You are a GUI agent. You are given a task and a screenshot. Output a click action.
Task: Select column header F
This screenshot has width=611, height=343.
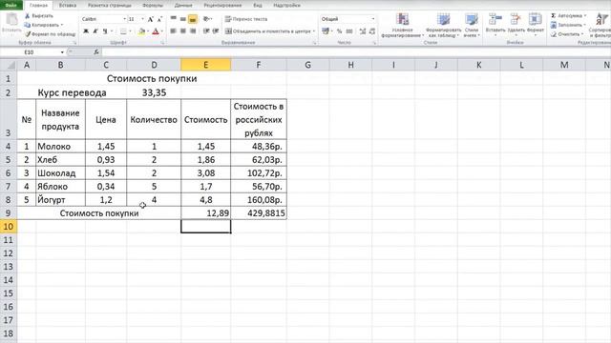pyautogui.click(x=259, y=65)
